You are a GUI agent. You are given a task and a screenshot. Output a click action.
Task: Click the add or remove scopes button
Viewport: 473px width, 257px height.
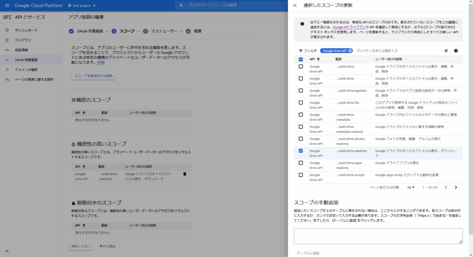(x=93, y=76)
